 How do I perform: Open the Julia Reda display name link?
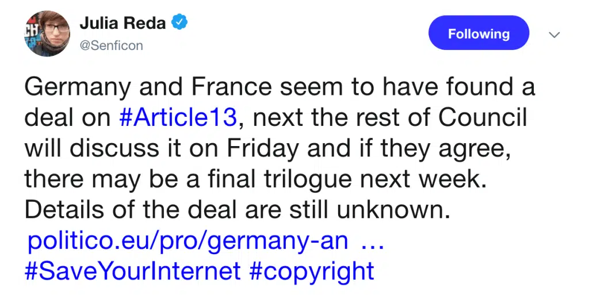[x=123, y=23]
